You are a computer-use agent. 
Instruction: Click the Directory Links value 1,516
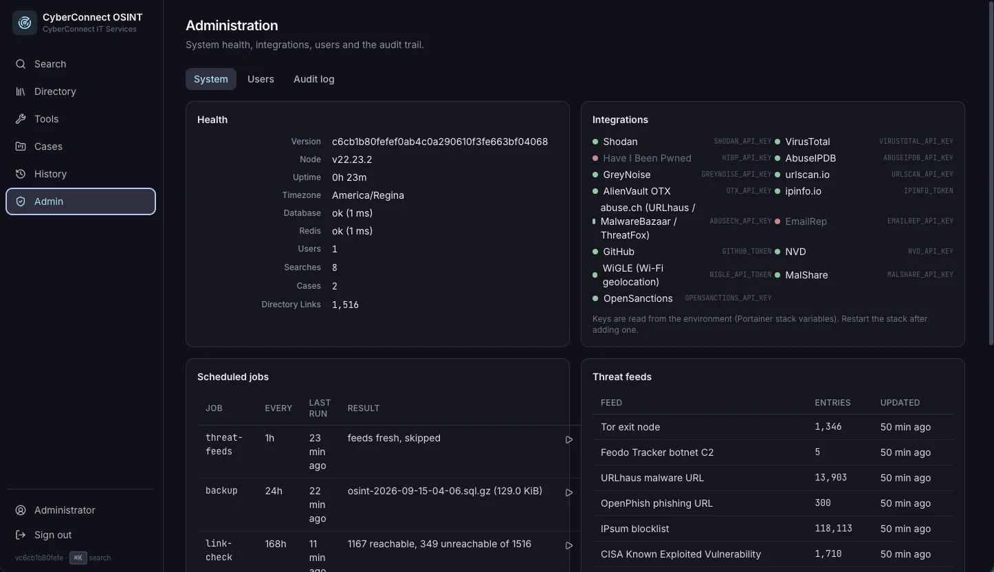345,305
